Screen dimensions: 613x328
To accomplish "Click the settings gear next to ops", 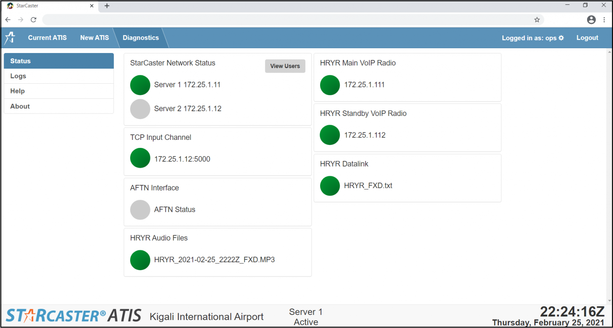I will point(561,38).
